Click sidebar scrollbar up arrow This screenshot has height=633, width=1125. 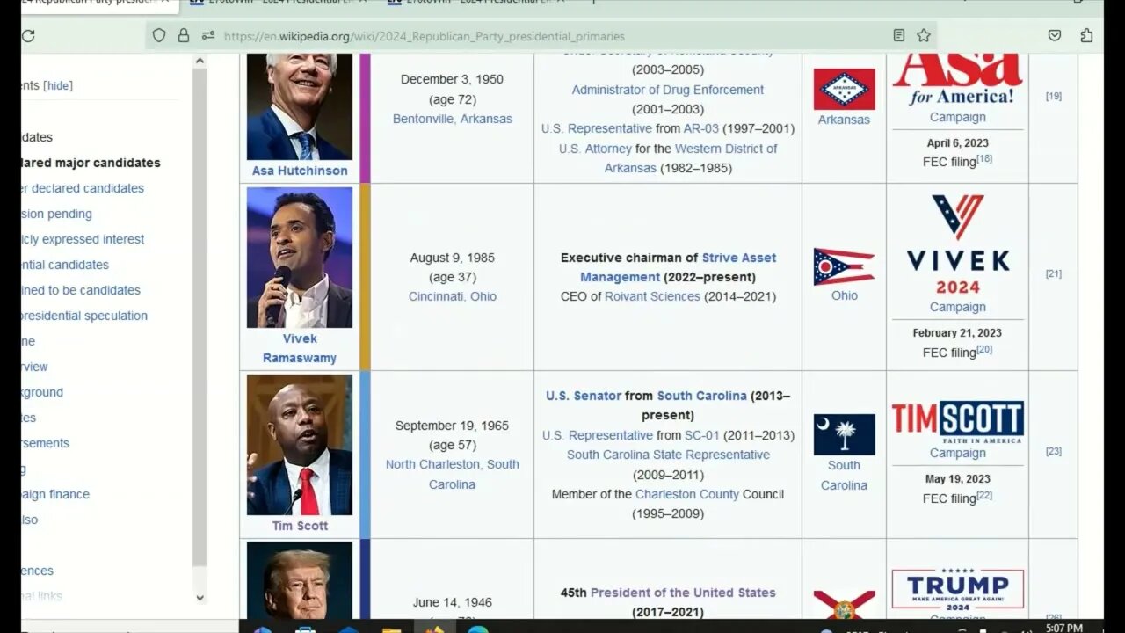pos(200,61)
